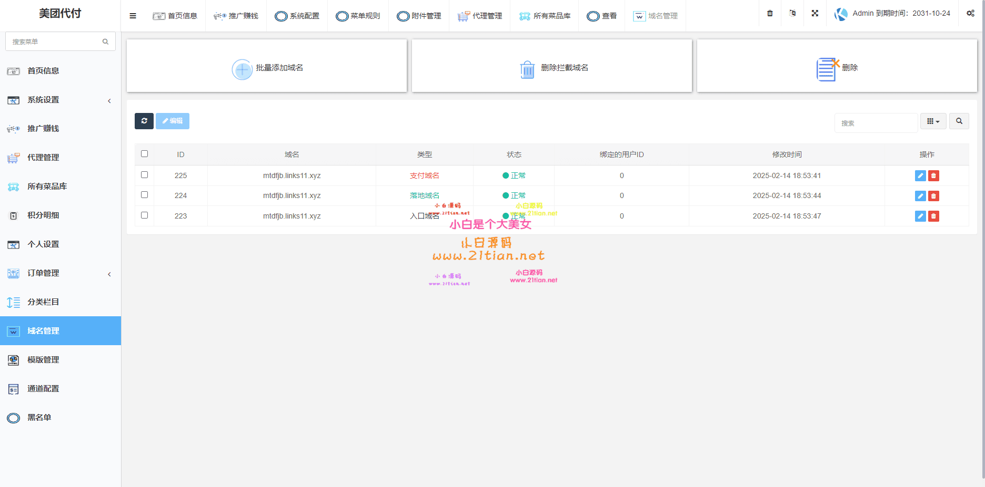Click the search magnifier above the table
Screen dimensions: 985x487
pos(959,121)
